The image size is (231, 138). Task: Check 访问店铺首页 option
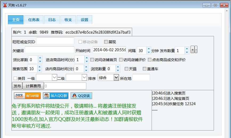(92, 60)
